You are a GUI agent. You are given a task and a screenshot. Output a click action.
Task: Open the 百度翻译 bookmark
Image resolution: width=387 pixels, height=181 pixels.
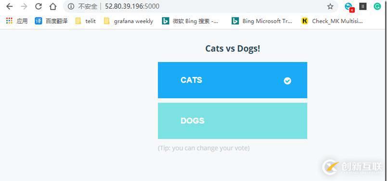pos(51,21)
